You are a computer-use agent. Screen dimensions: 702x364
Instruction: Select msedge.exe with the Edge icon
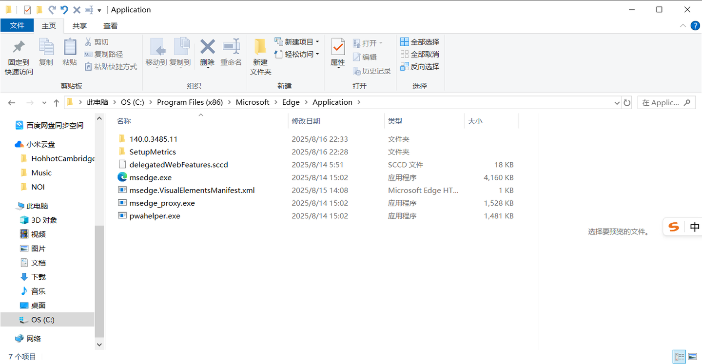151,177
